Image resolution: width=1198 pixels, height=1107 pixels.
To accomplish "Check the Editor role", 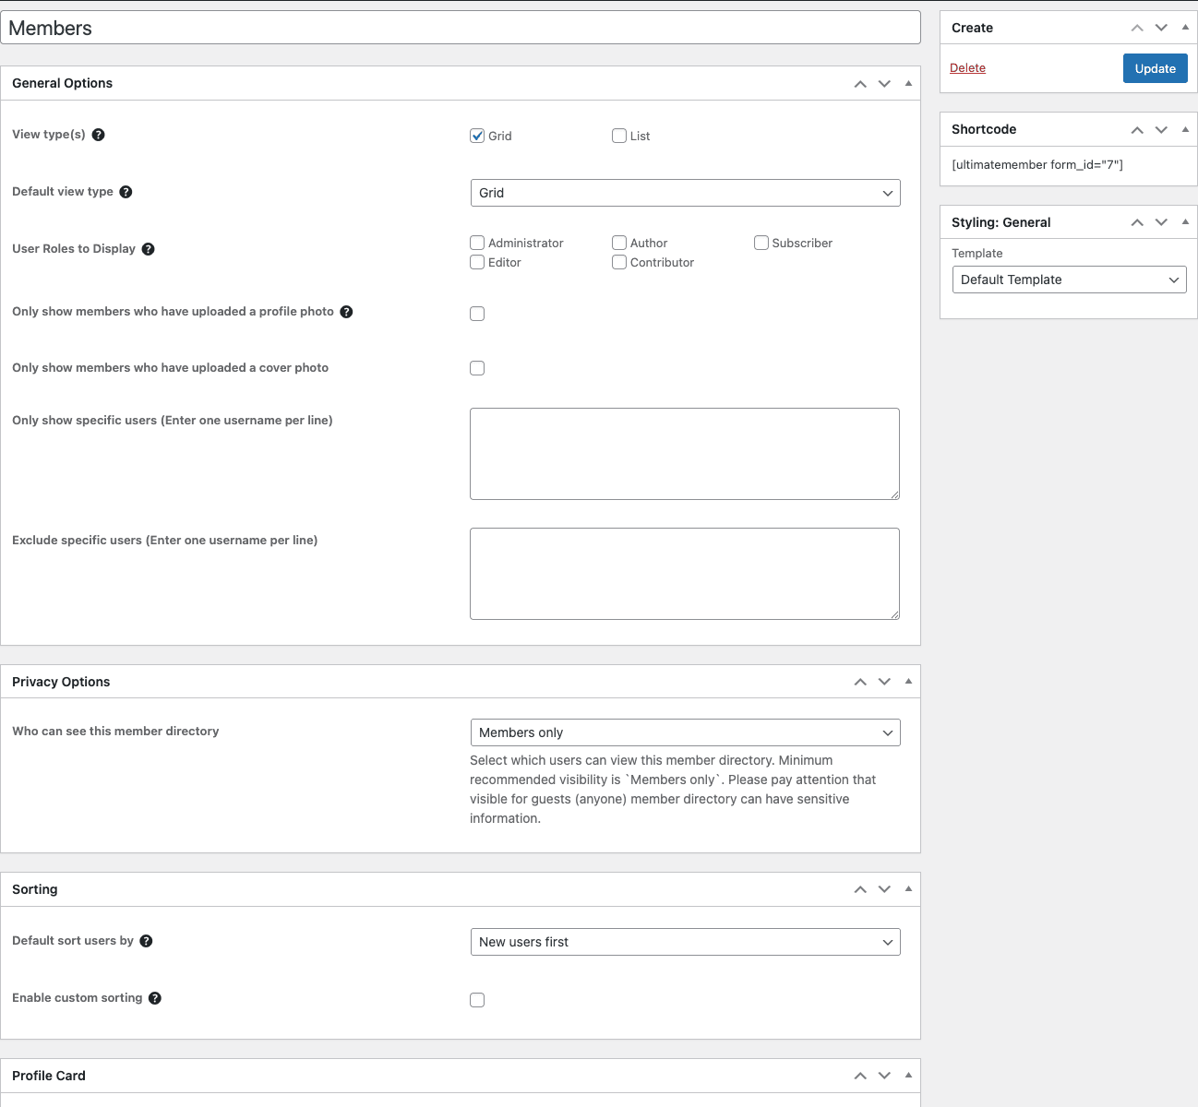I will point(477,262).
